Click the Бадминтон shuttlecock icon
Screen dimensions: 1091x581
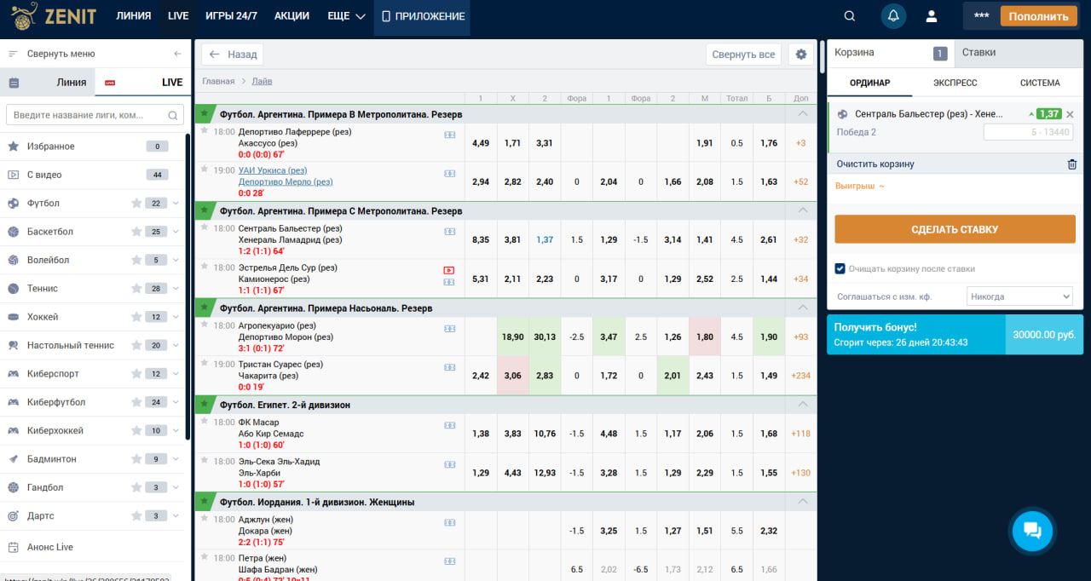[13, 459]
